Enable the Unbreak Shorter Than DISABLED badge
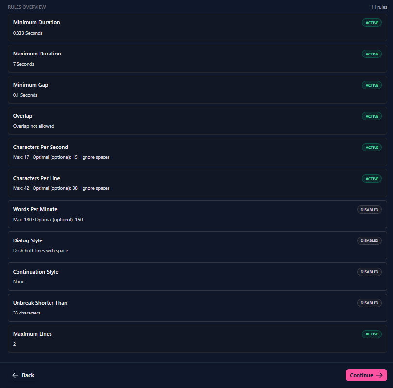Screen dimensions: 393x388 369,303
